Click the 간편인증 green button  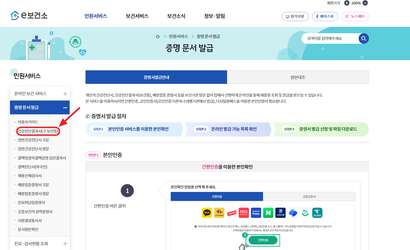click(x=263, y=240)
